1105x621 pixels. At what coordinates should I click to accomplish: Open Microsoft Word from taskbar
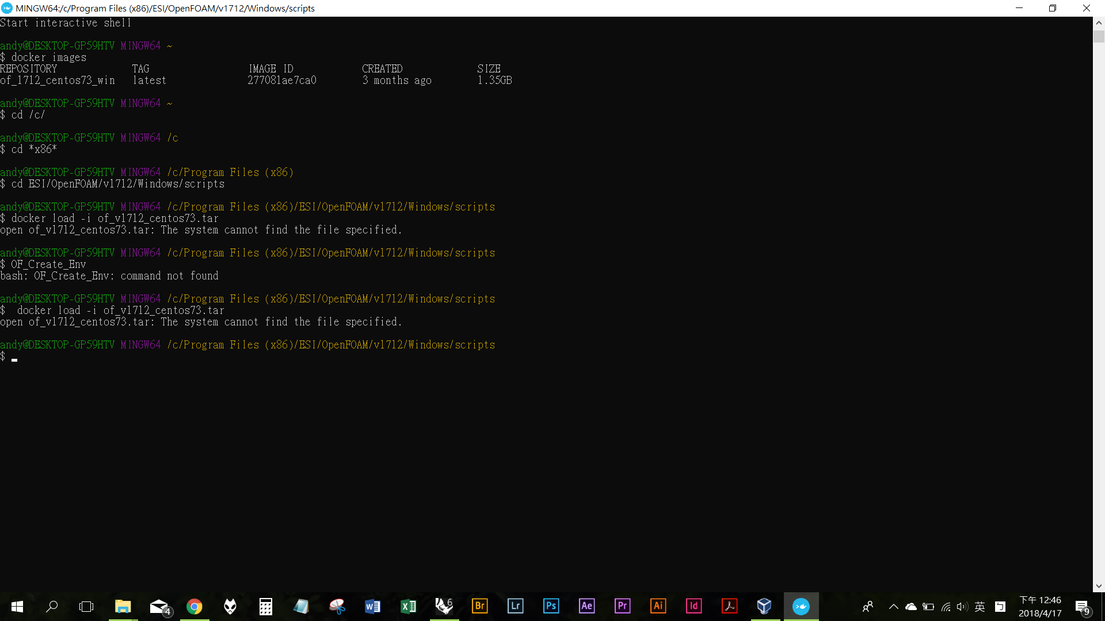coord(372,606)
